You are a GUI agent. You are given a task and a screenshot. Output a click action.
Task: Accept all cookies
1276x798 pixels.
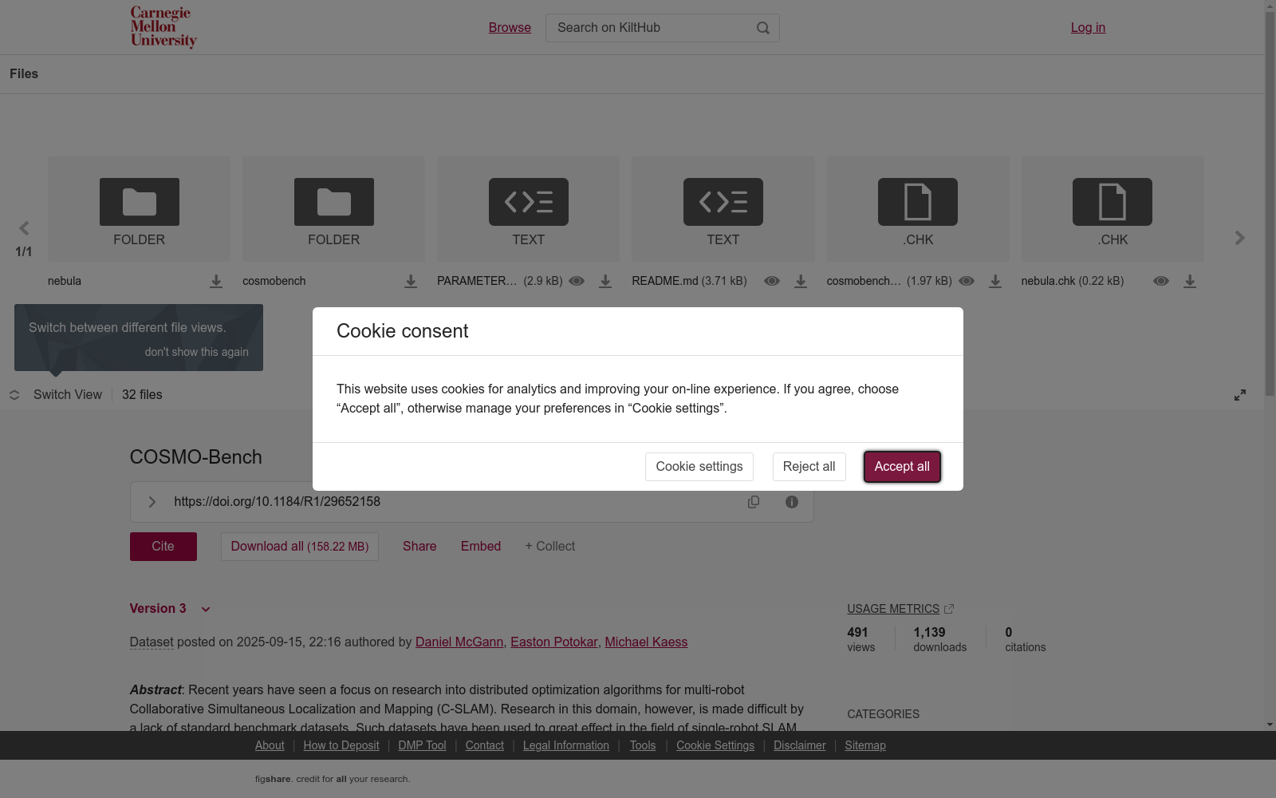[902, 467]
